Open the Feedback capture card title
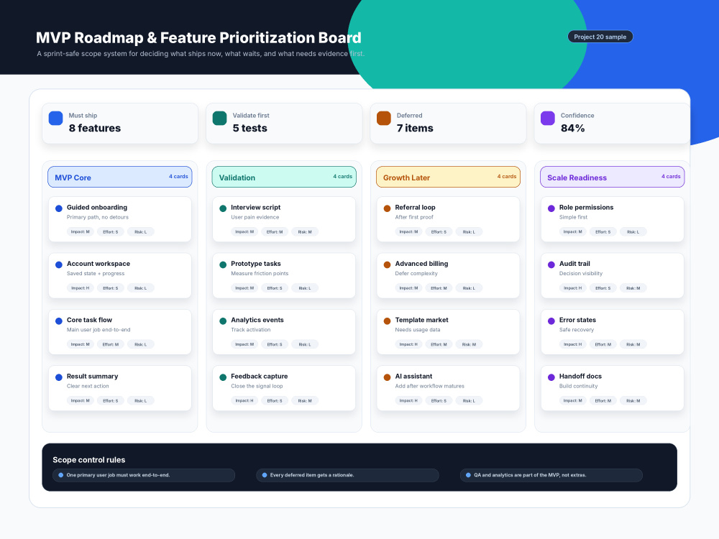The height and width of the screenshot is (539, 719). [x=259, y=377]
